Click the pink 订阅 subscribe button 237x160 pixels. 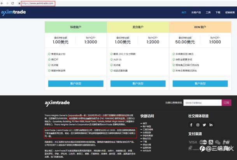click(226, 103)
